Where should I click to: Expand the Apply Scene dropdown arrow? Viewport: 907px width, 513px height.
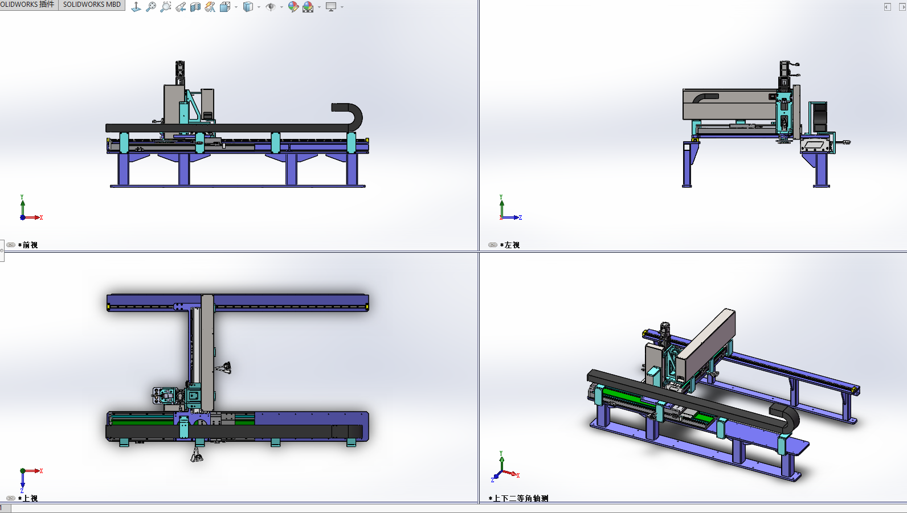pos(319,7)
